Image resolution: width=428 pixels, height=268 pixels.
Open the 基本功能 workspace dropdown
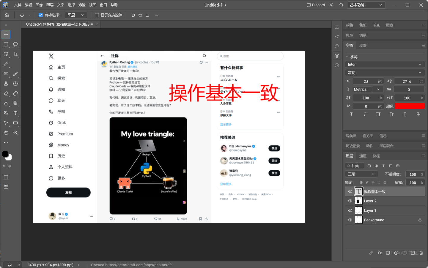366,5
